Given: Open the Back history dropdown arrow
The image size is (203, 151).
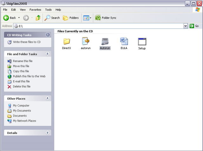Looking at the screenshot, I should point(19,18).
